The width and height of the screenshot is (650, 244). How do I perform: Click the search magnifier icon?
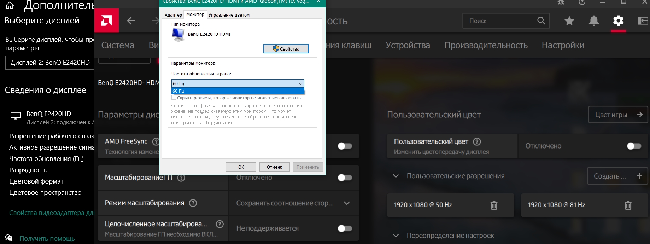[541, 21]
